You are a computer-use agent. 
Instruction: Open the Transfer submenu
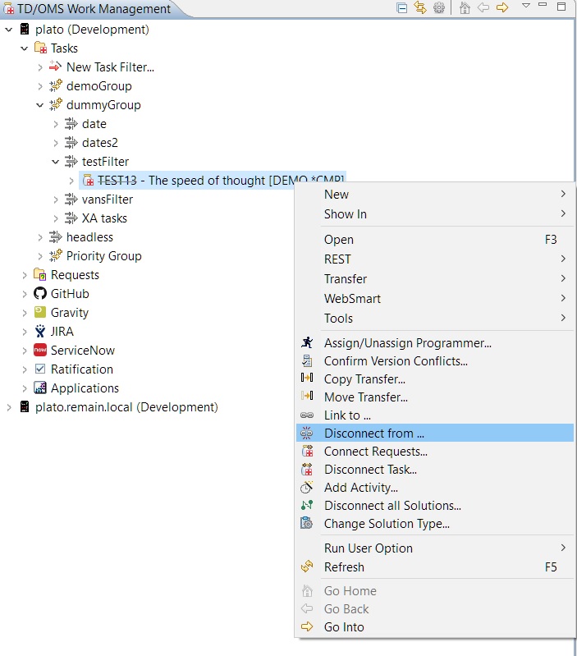pyautogui.click(x=346, y=279)
